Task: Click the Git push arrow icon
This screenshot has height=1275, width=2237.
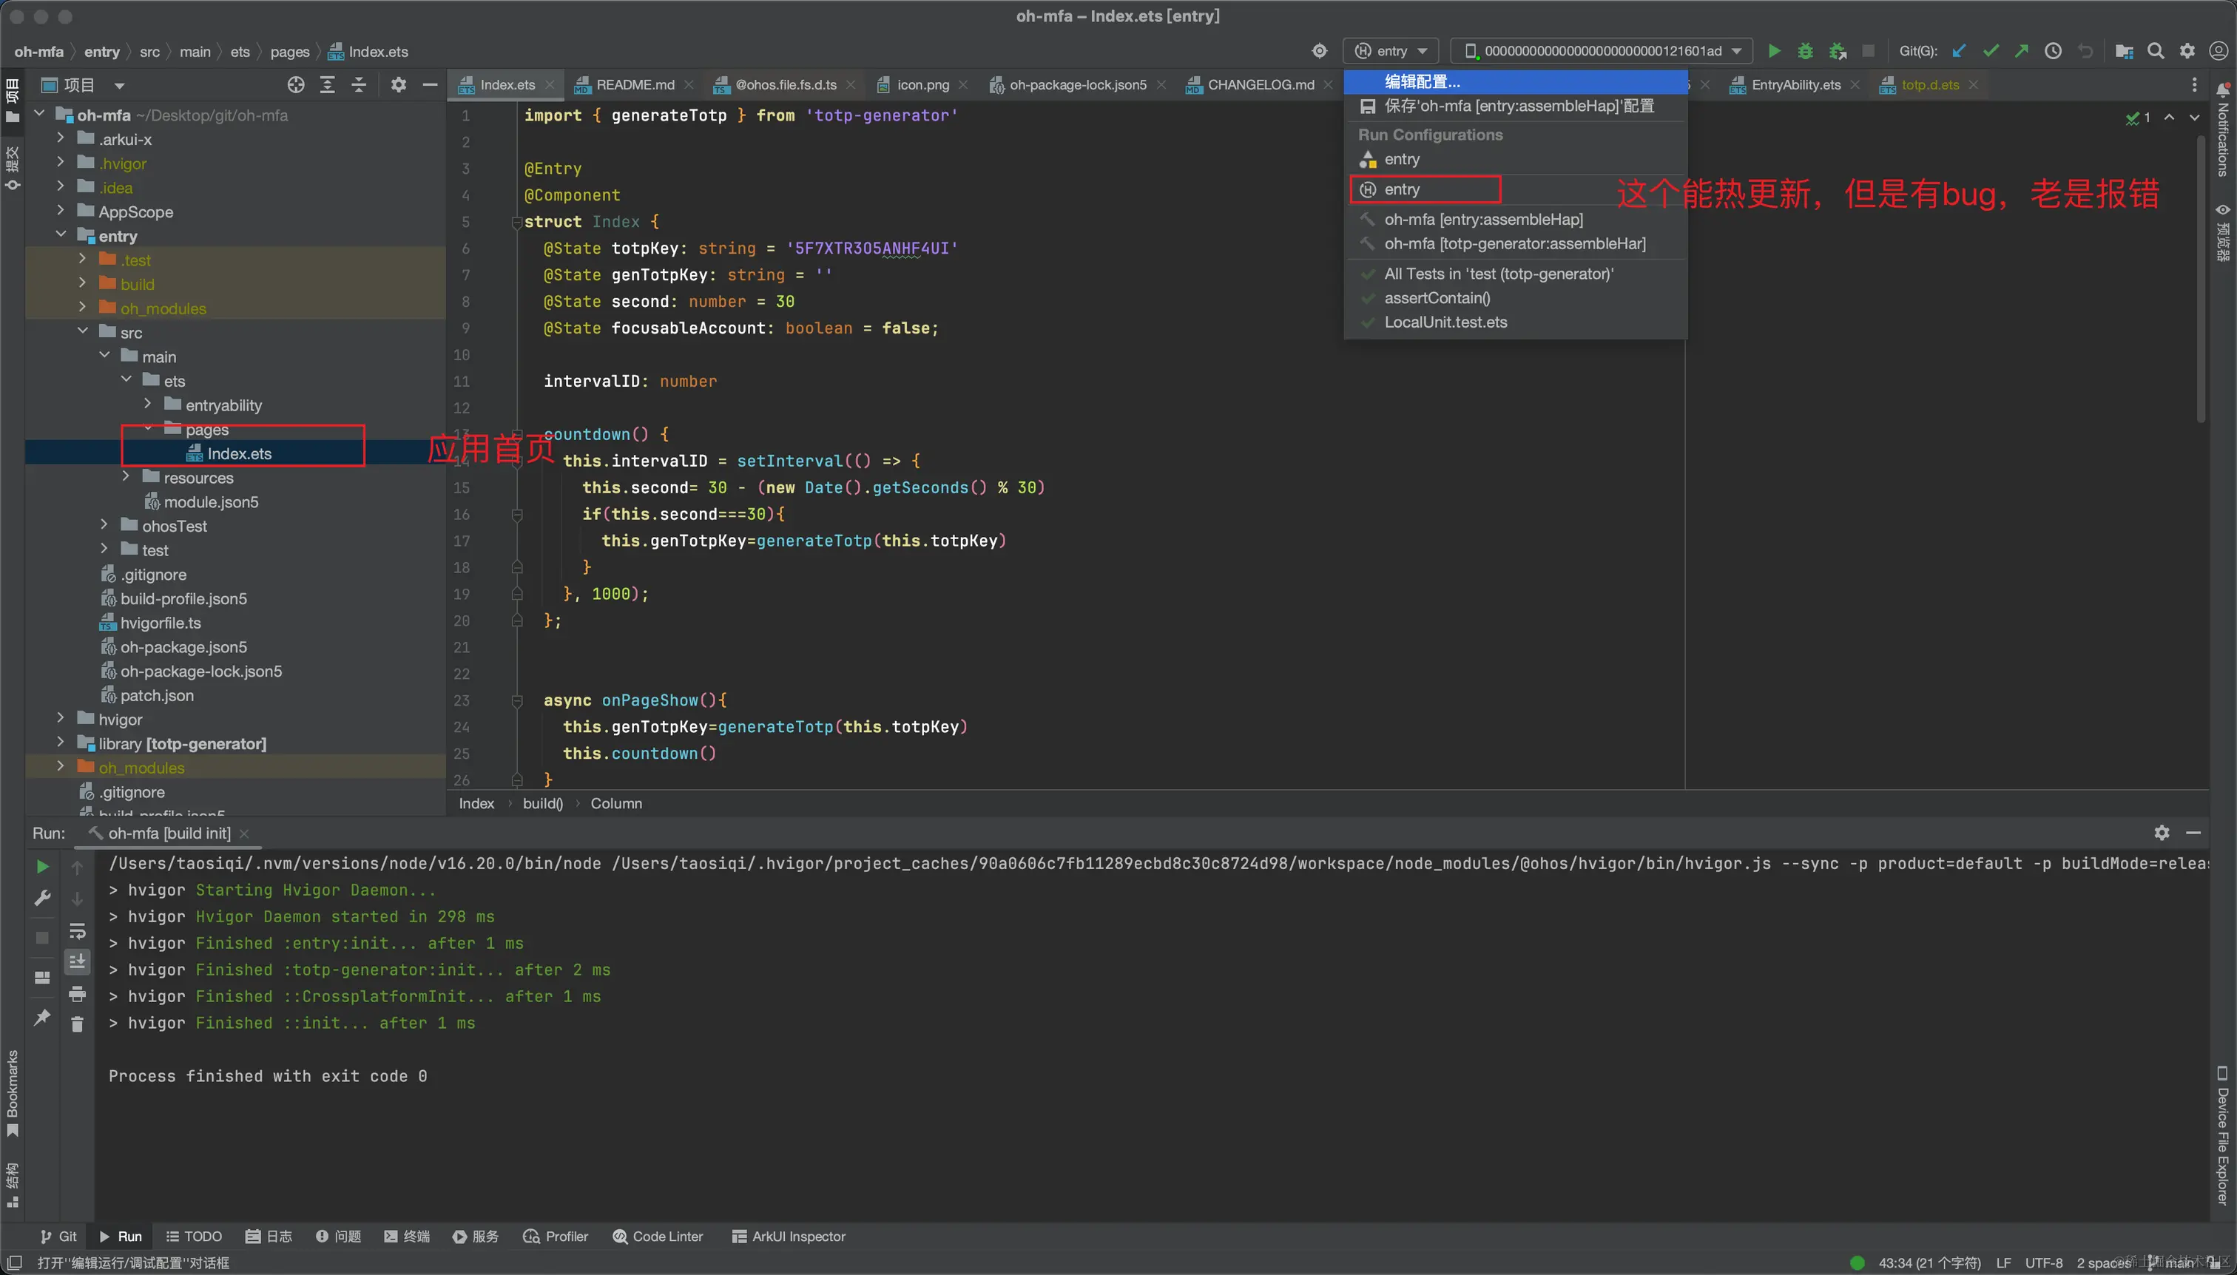Action: 2022,51
